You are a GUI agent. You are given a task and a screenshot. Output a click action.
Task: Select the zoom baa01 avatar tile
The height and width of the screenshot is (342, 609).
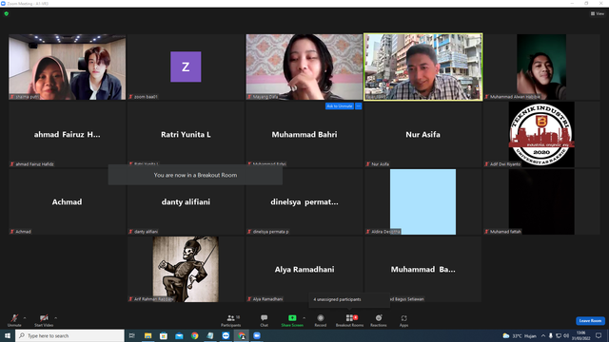(186, 66)
